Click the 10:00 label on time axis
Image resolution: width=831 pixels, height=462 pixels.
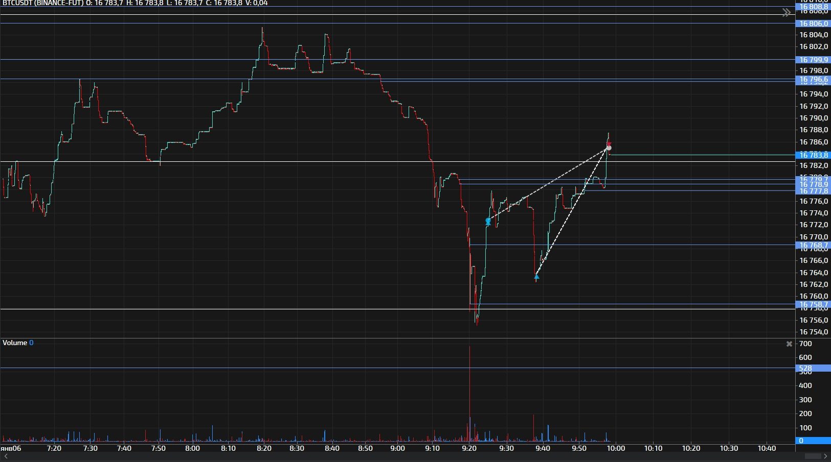click(616, 448)
